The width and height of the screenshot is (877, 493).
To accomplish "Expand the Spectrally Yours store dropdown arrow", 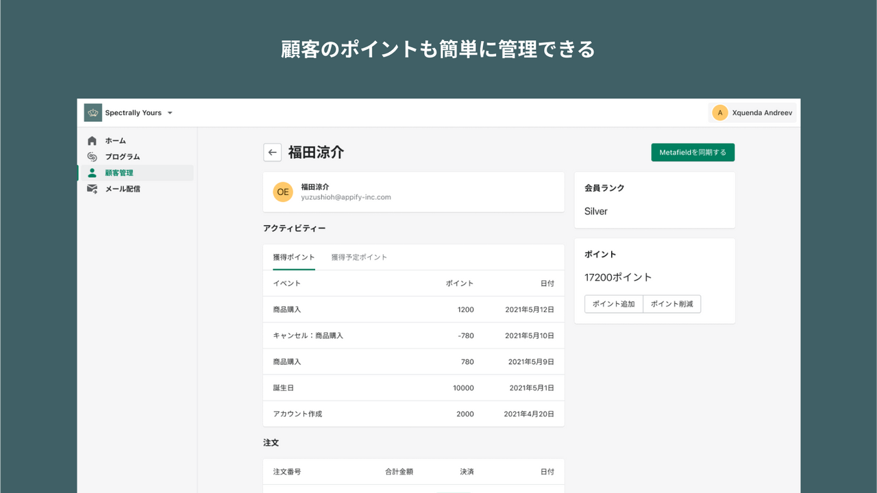I will pos(170,113).
